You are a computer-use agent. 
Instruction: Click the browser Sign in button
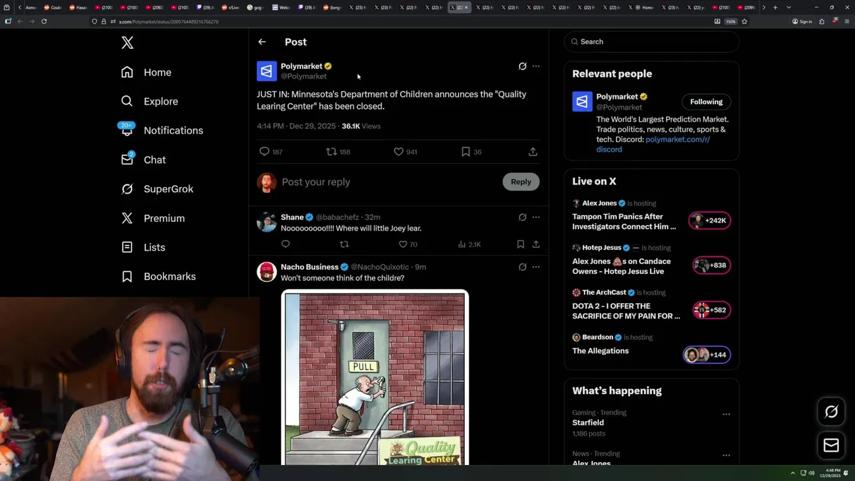point(802,21)
